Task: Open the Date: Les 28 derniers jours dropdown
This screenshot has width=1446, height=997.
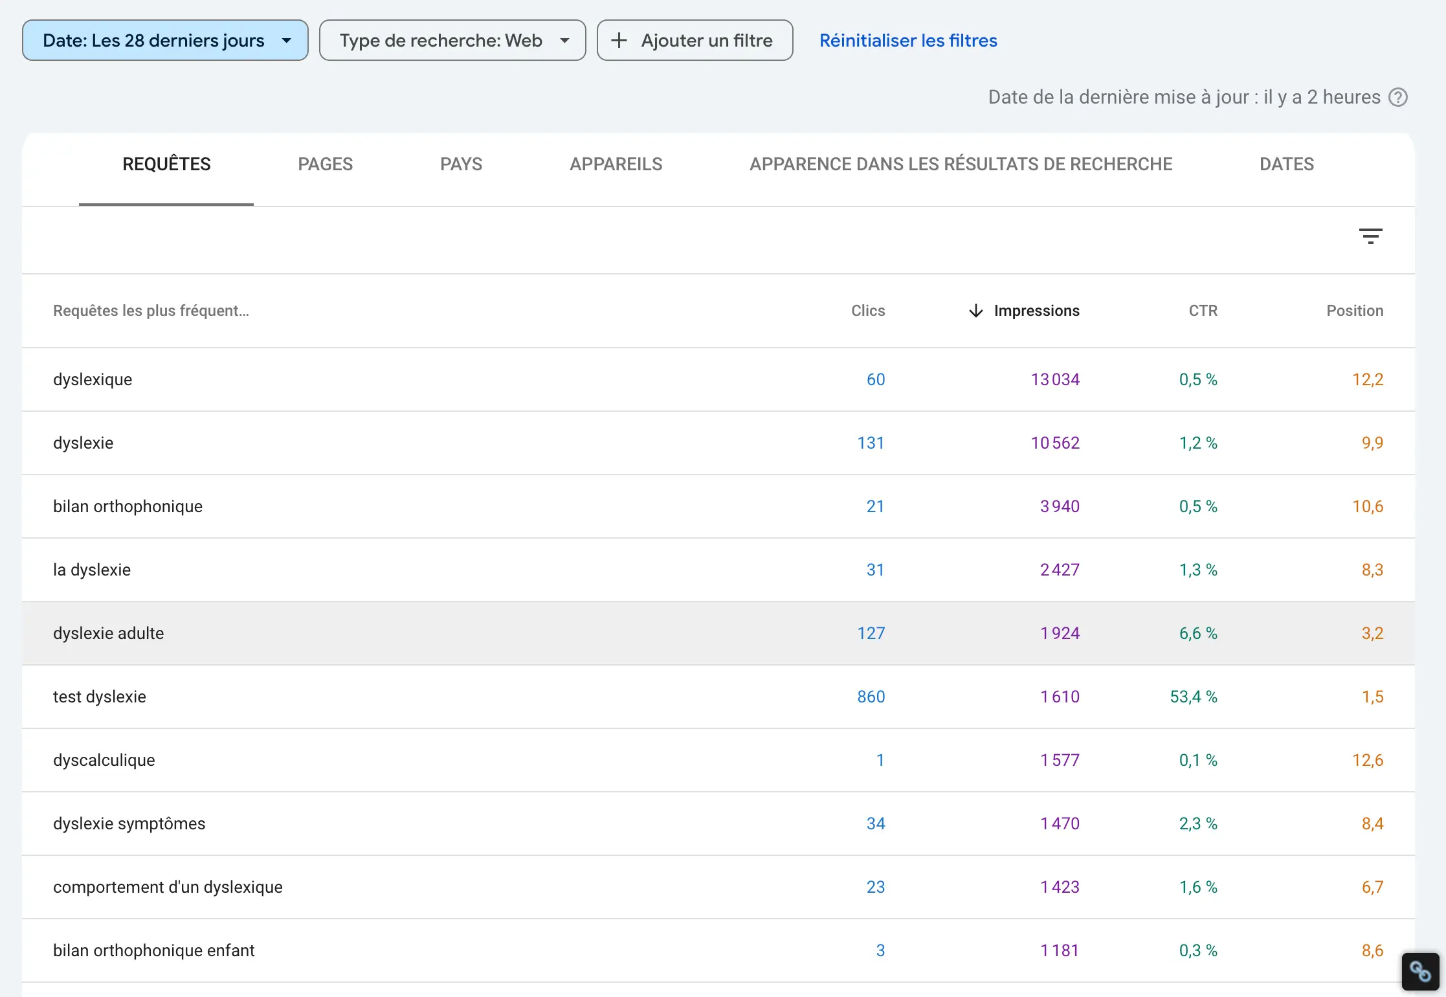Action: click(x=165, y=40)
